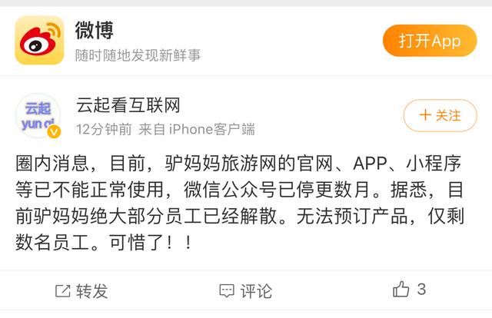The image size is (492, 318).
Task: Like the post with thumbs-up icon
Action: tap(401, 289)
